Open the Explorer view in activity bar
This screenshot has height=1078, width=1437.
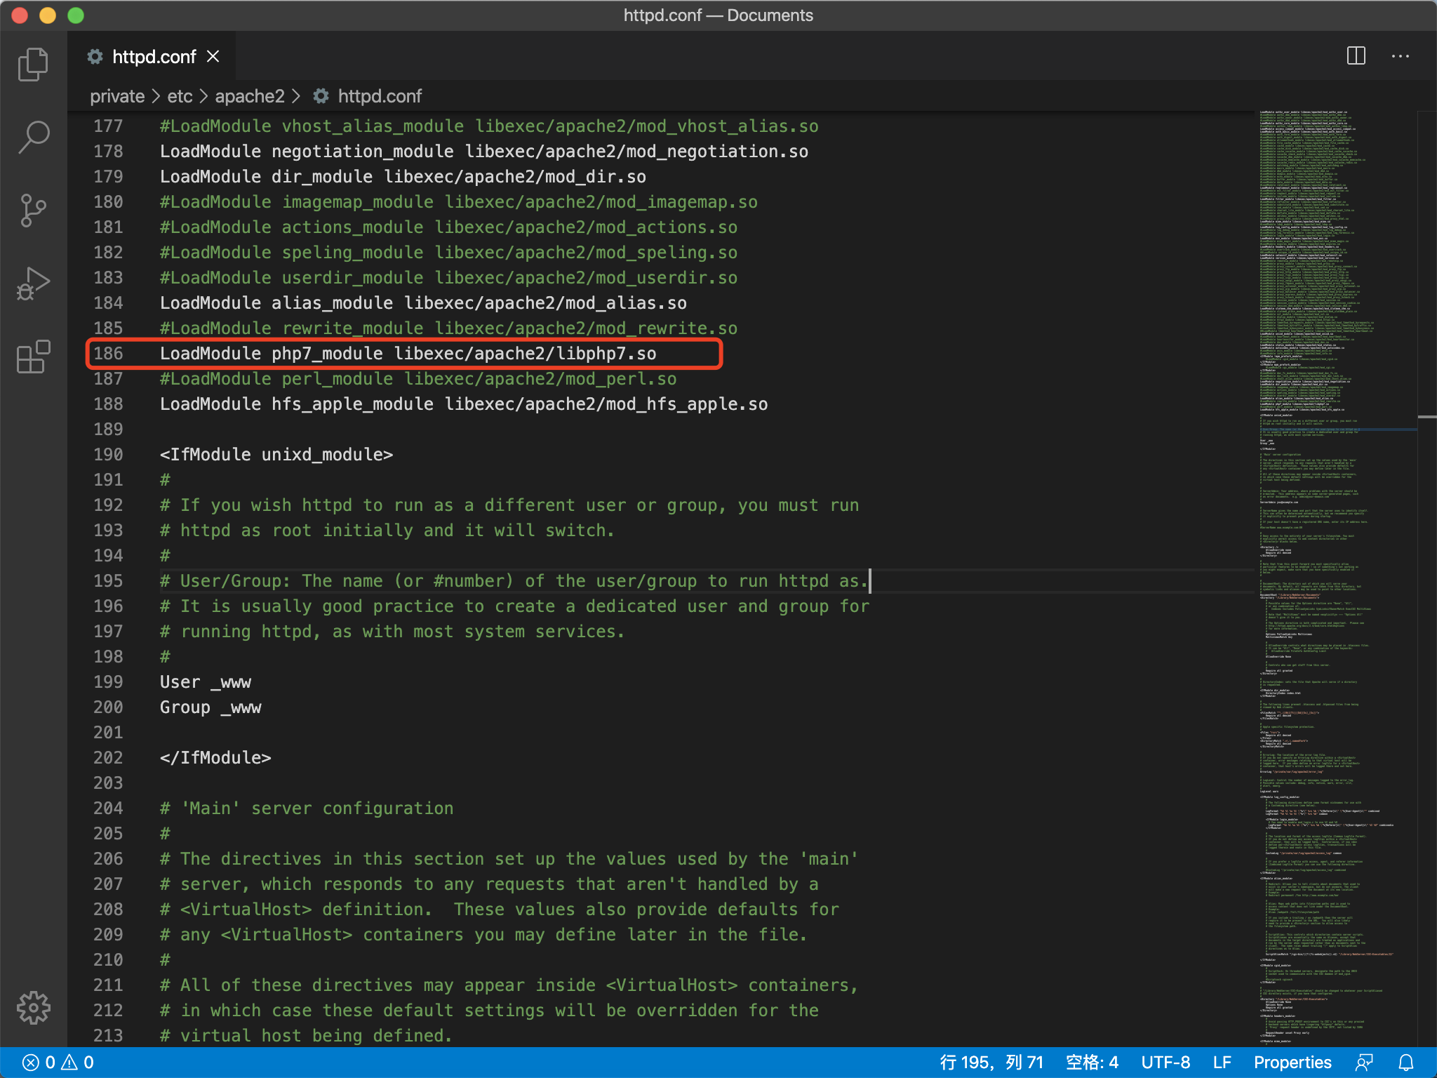[x=33, y=64]
